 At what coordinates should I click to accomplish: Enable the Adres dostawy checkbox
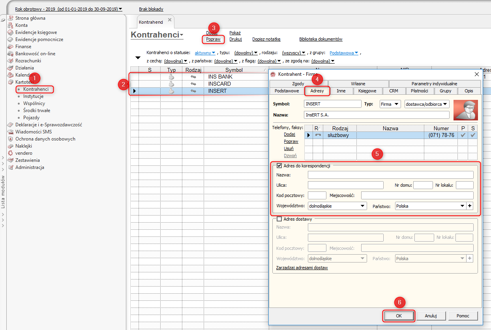point(279,219)
